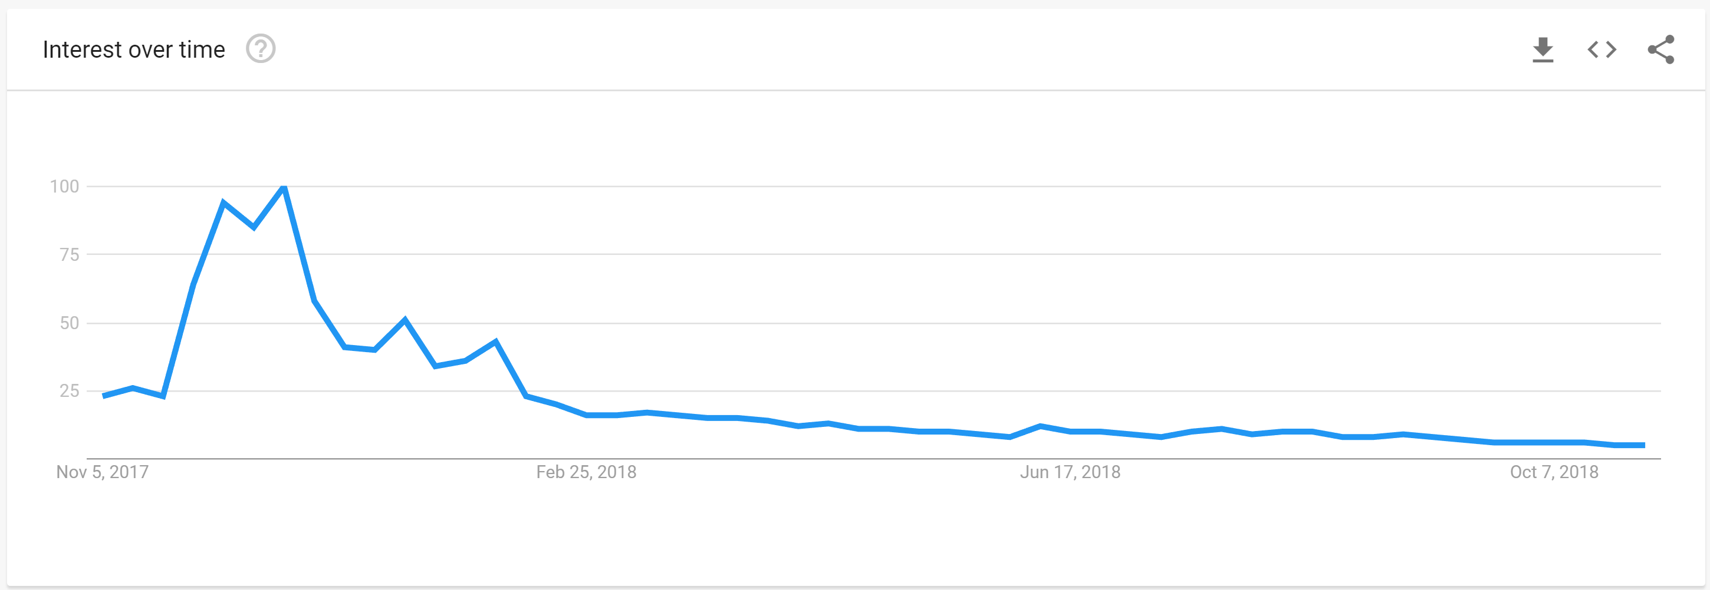Click the "Feb 25, 2018" date label

click(x=586, y=472)
